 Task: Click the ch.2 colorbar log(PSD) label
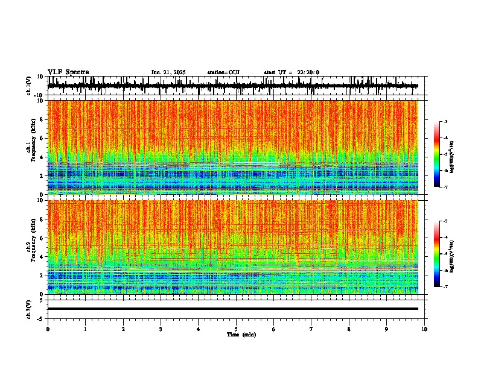tap(452, 257)
